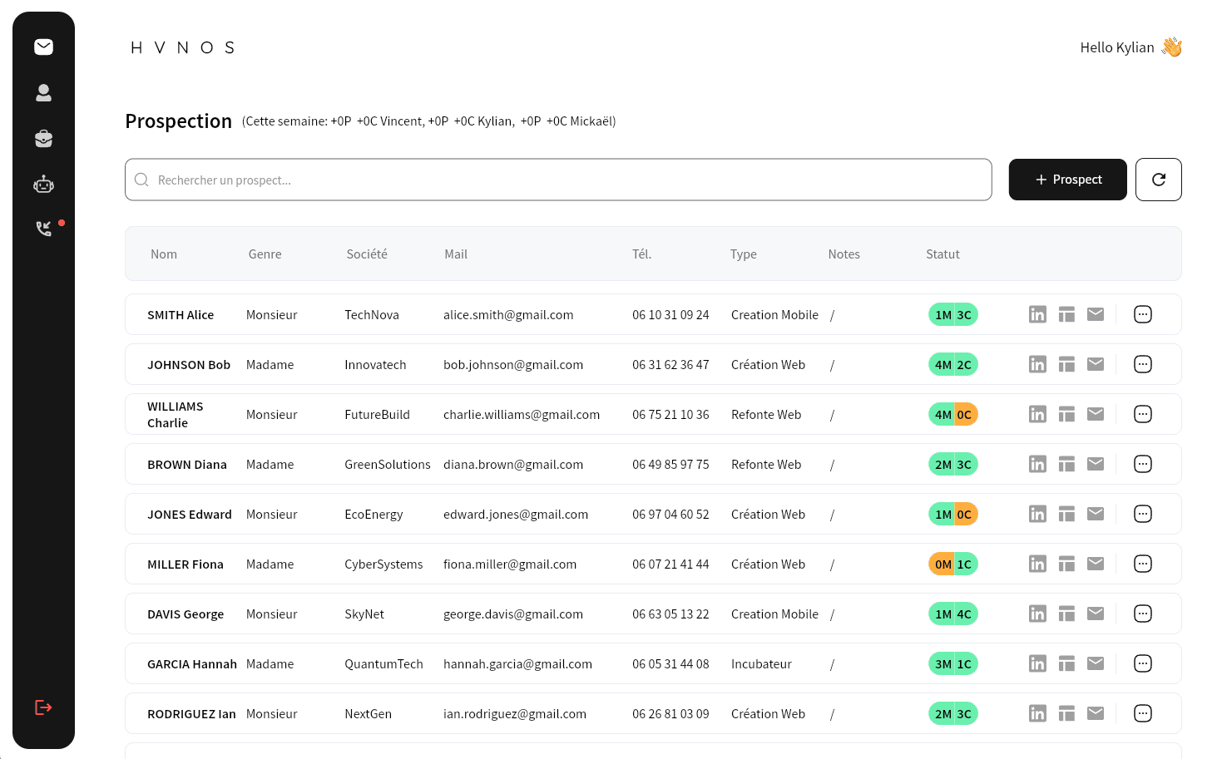The height and width of the screenshot is (759, 1217).
Task: Select the briefcase icon in the sidebar
Action: coord(43,138)
